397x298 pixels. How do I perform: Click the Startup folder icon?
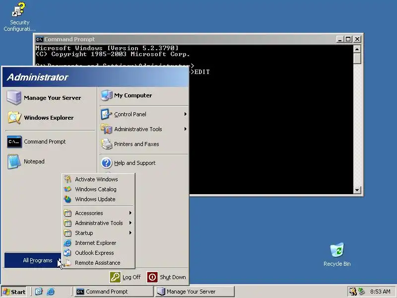click(67, 233)
